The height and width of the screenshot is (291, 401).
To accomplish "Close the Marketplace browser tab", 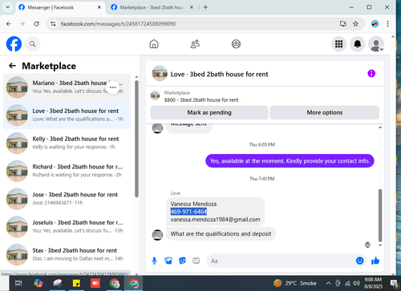I will coord(192,7).
